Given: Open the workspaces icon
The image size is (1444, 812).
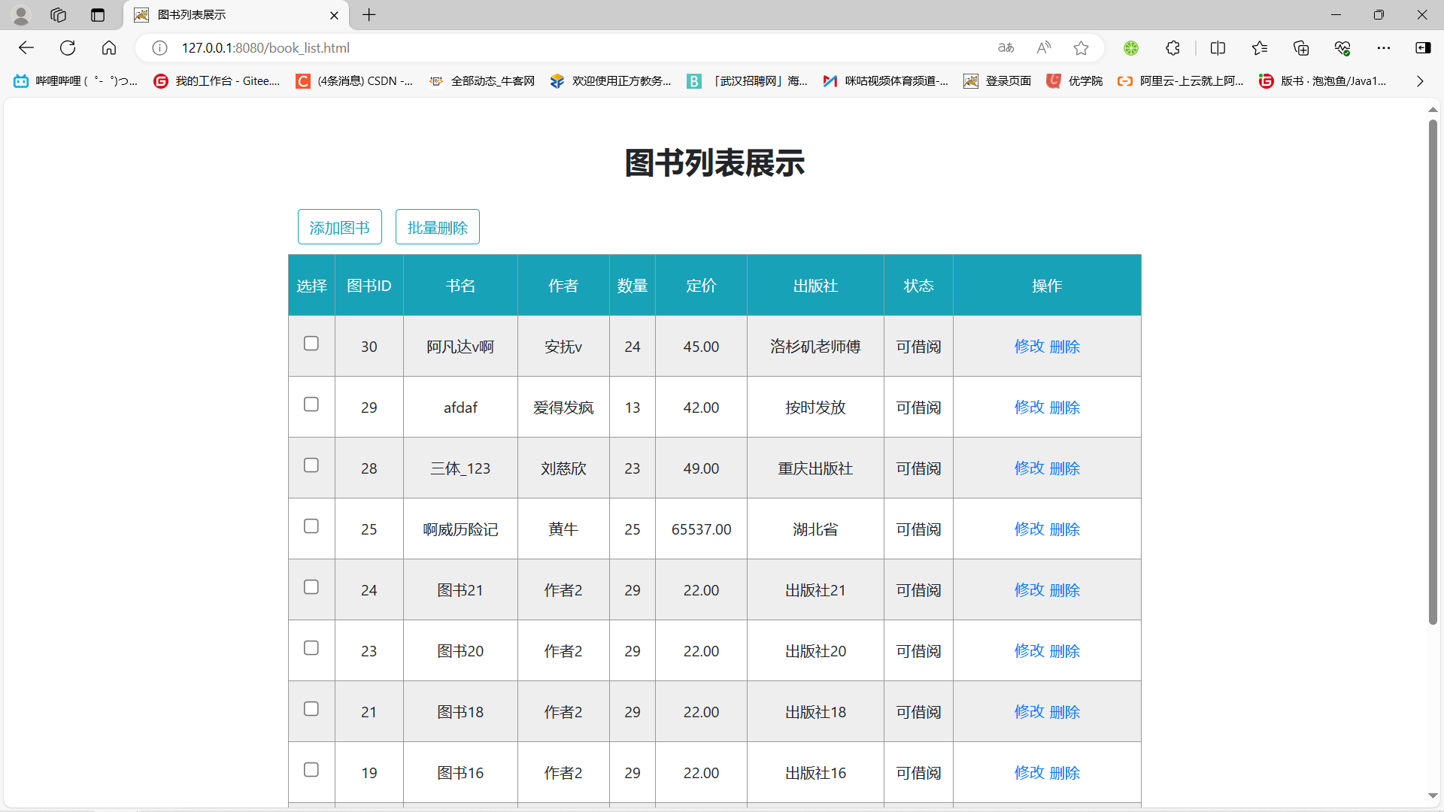Looking at the screenshot, I should [x=59, y=15].
